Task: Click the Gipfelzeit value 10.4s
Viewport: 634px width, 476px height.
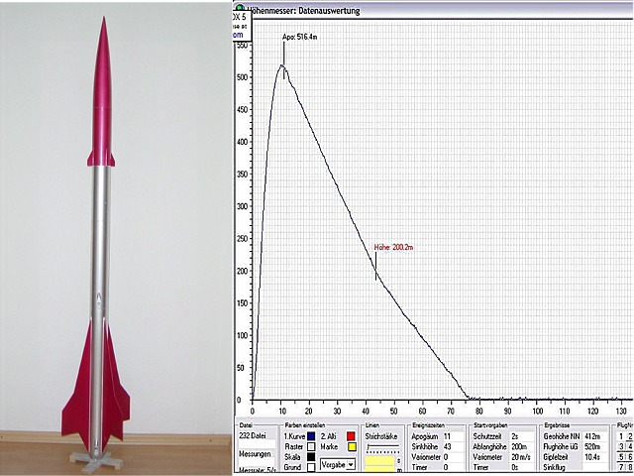Action: point(592,457)
